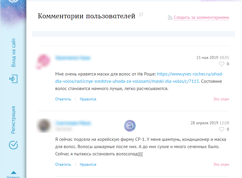Click Нравится under the Ив Роше comment
The image size is (242, 178).
(x=88, y=99)
